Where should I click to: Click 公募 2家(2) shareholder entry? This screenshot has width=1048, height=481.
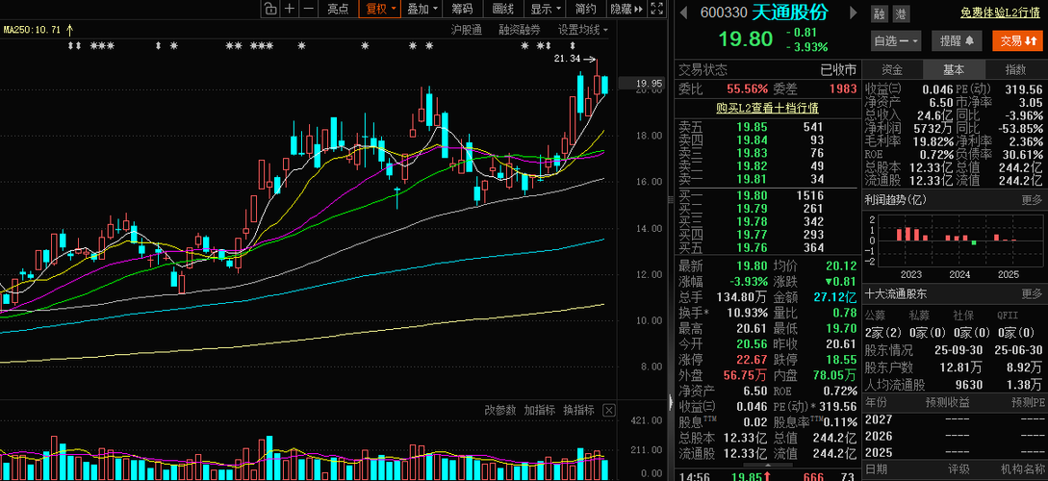(882, 333)
